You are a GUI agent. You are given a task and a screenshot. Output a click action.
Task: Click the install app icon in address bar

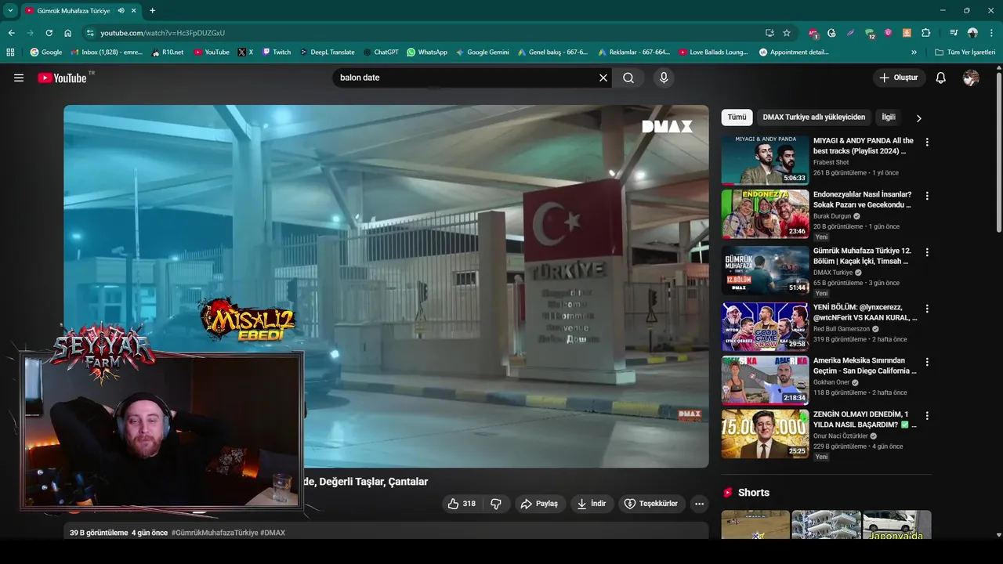(x=769, y=33)
